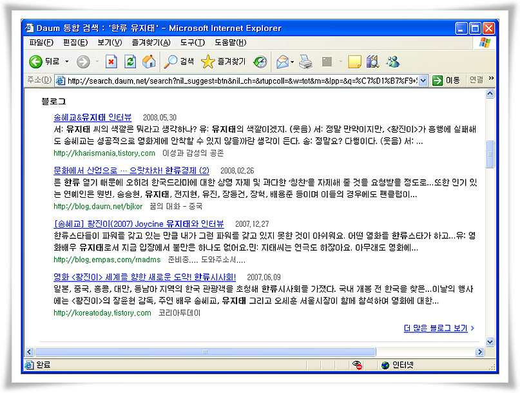The height and width of the screenshot is (393, 520).
Task: Click the horizontal scrollbar thumb
Action: [x=206, y=352]
